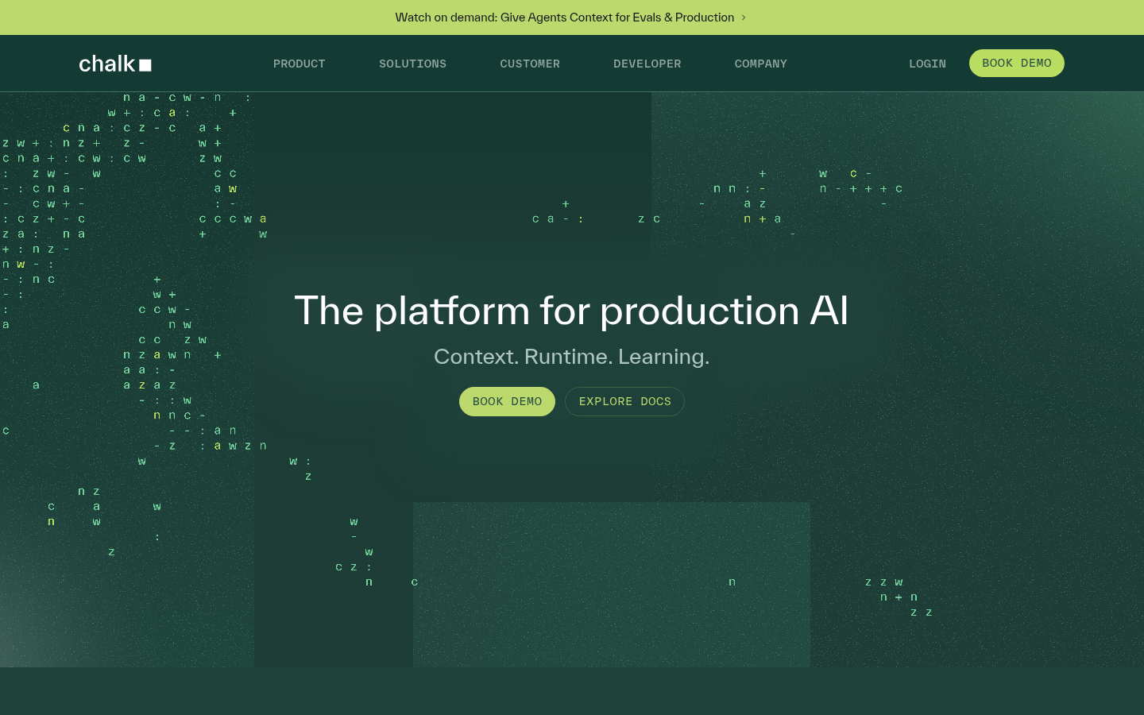Click the chalk logo in the header

[115, 64]
